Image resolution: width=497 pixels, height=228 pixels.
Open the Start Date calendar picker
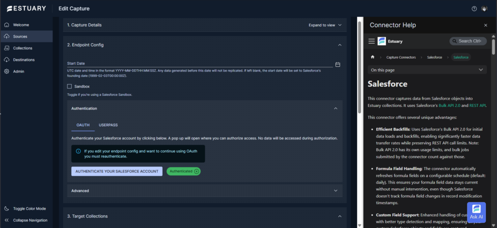tap(338, 64)
